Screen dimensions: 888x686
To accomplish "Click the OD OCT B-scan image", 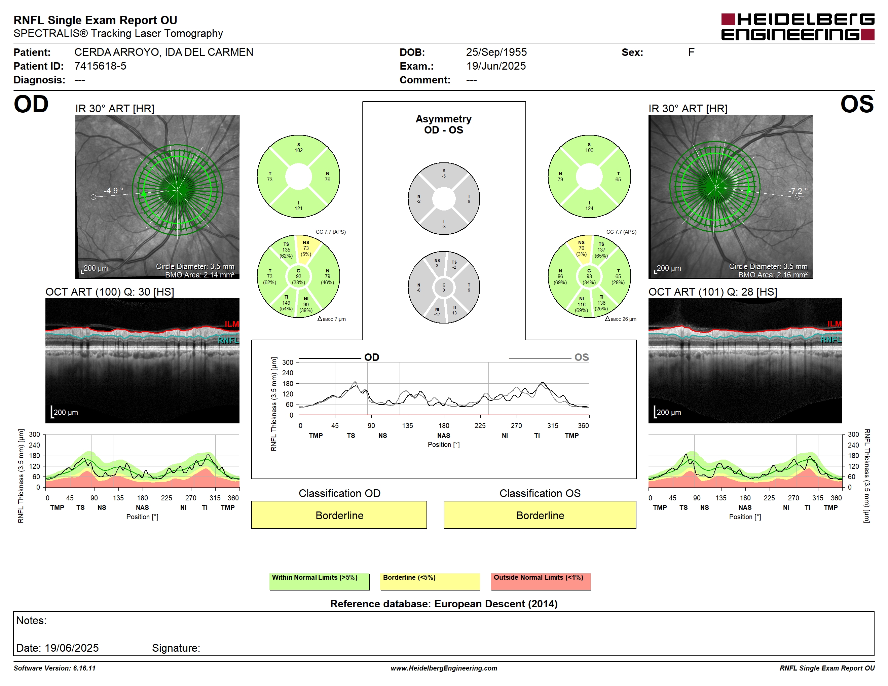I will coord(142,360).
